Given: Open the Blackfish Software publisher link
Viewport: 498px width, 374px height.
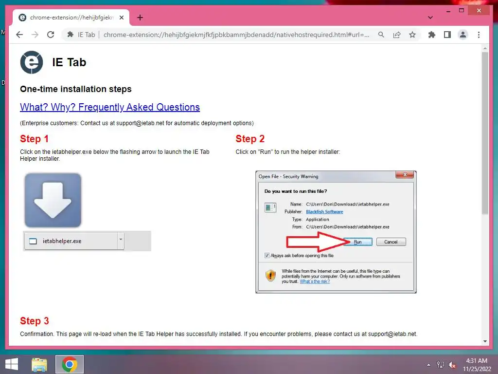Looking at the screenshot, I should pyautogui.click(x=324, y=212).
